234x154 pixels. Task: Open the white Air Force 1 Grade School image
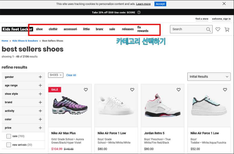coord(116,106)
